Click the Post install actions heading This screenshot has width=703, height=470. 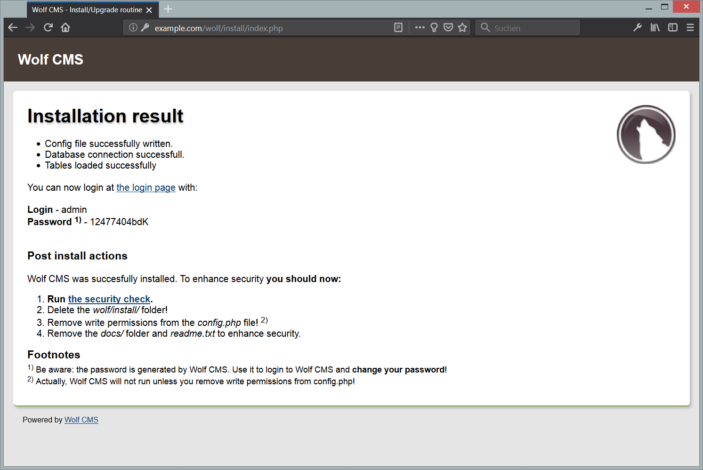pos(77,256)
